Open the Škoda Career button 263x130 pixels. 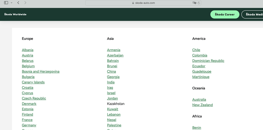point(225,15)
